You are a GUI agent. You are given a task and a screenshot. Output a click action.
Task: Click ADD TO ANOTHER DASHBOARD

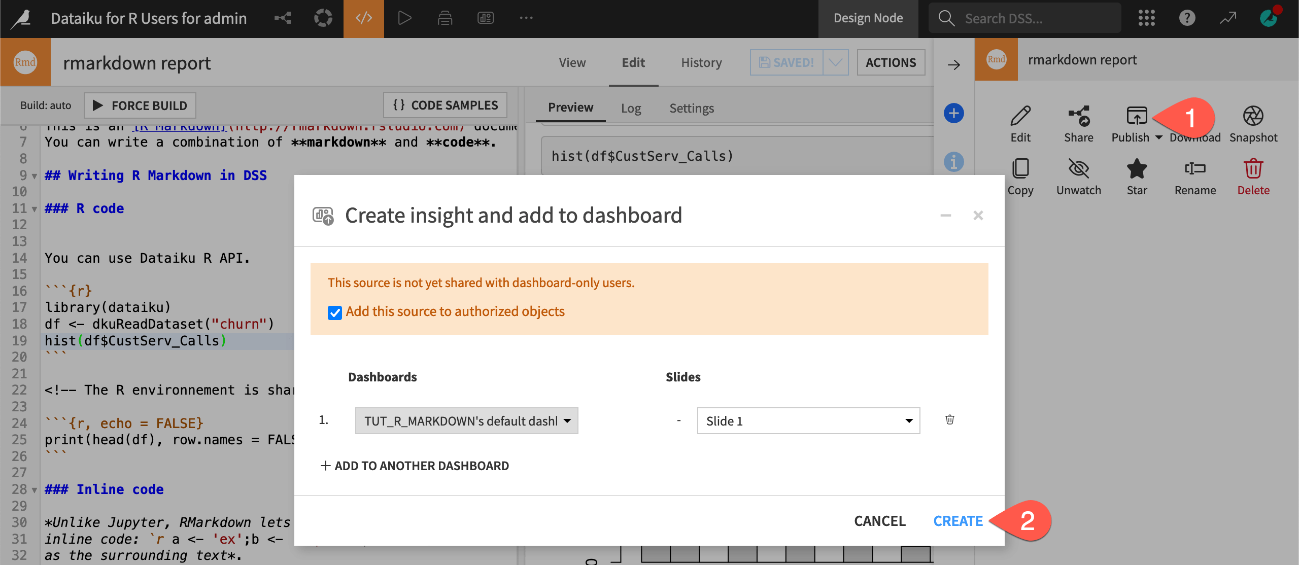point(415,466)
